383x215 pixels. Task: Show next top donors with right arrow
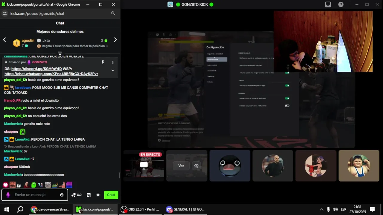coord(115,40)
